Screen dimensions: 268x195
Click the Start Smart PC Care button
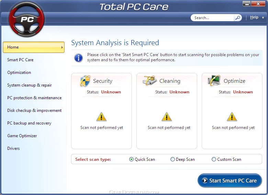(x=230, y=180)
